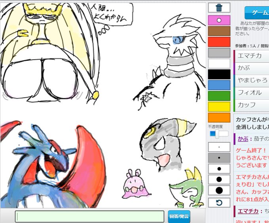Click the trash can clear canvas icon
Image resolution: width=269 pixels, height=223 pixels.
coord(219,8)
